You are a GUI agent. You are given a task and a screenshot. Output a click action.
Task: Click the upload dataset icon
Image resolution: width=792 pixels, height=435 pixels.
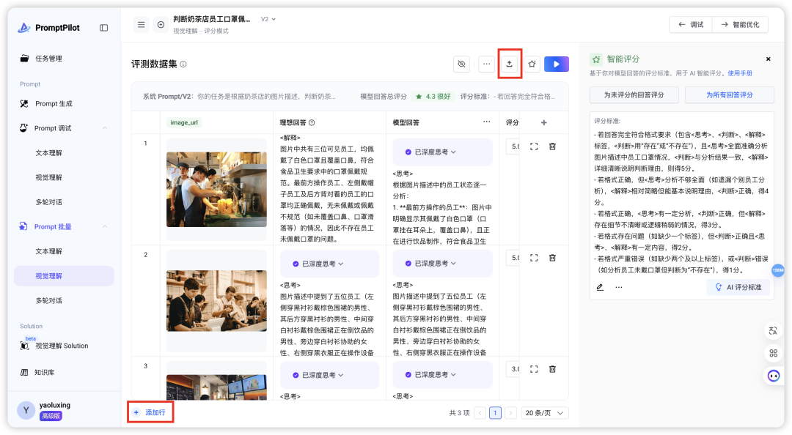click(509, 64)
